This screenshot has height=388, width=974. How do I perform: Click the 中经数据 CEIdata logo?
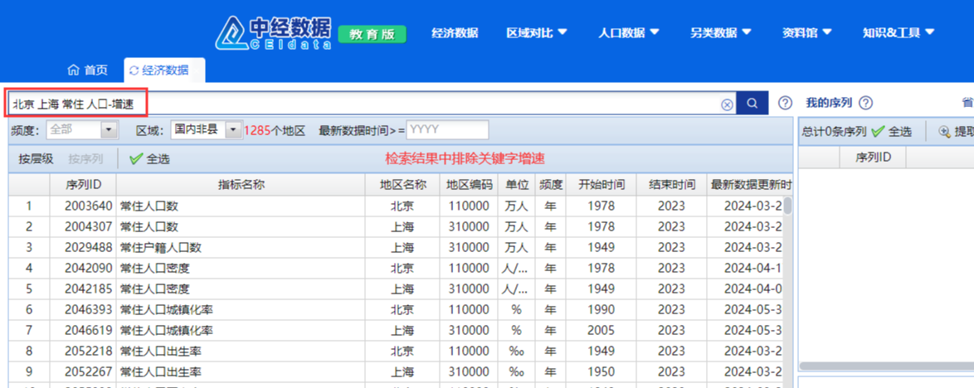274,32
